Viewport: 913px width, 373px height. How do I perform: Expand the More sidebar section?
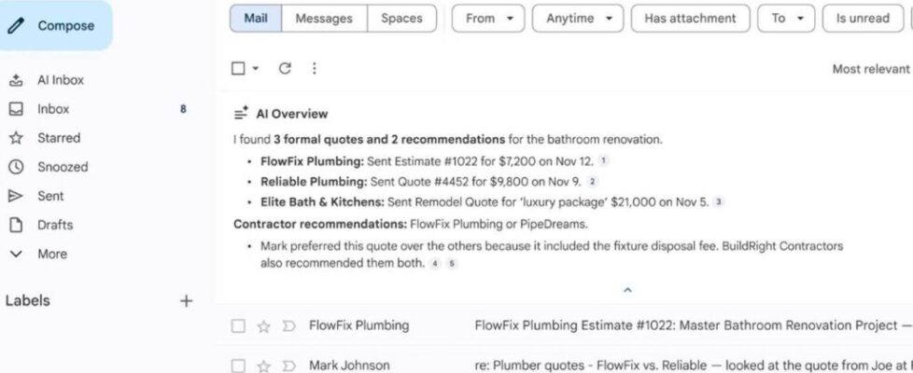(51, 254)
